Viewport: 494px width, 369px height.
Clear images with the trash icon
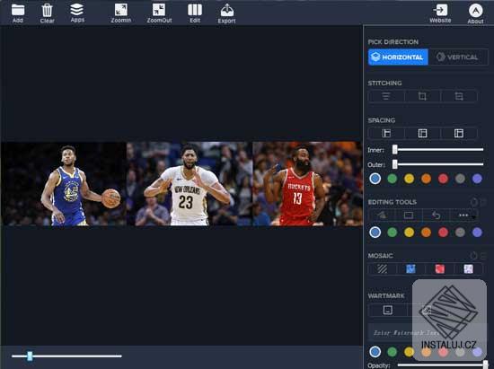[x=48, y=10]
